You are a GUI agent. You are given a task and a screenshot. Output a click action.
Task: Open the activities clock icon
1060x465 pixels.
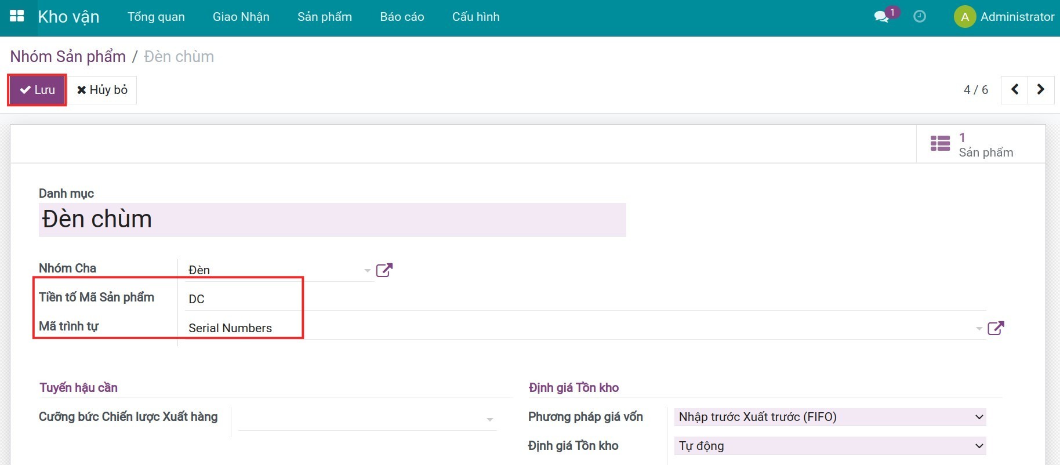(920, 17)
